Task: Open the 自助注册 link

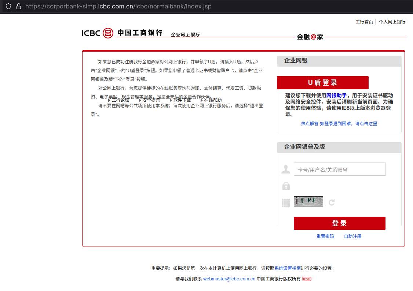Action: pos(352,236)
